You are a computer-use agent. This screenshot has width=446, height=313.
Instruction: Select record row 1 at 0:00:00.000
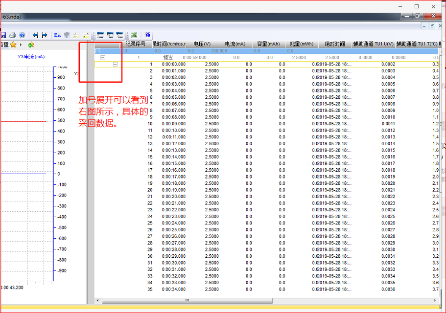[266, 64]
